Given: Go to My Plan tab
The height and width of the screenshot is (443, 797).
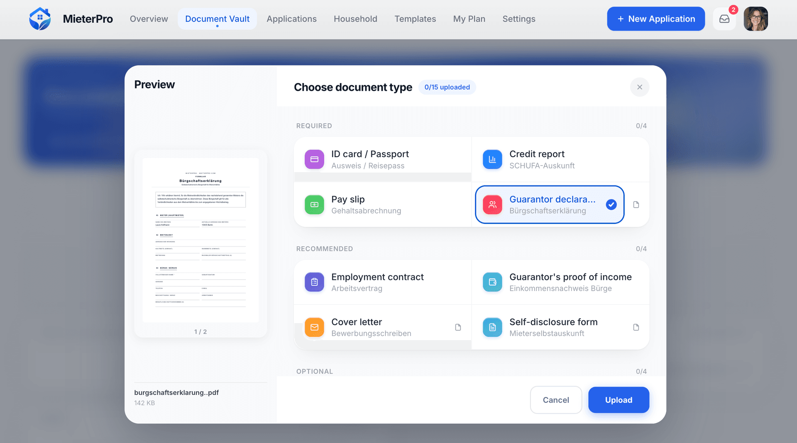Looking at the screenshot, I should [469, 19].
